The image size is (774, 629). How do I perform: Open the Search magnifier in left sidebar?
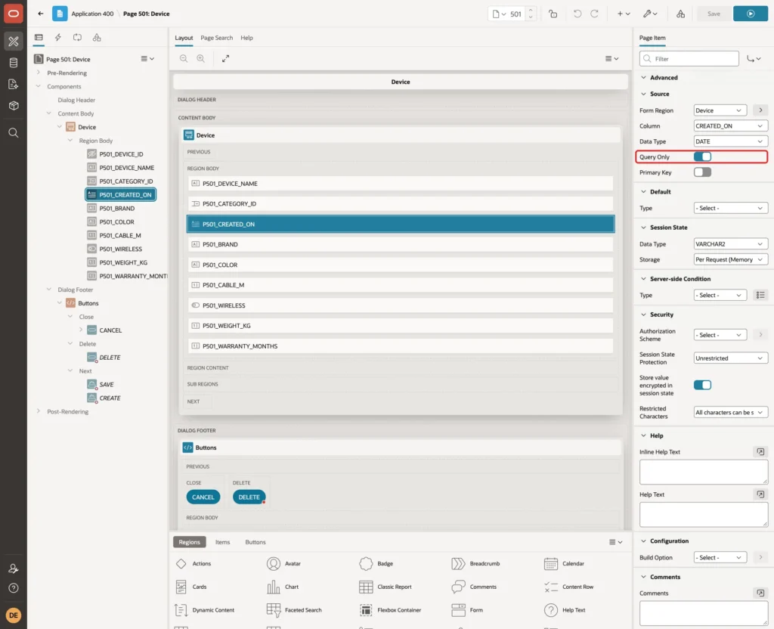coord(14,133)
